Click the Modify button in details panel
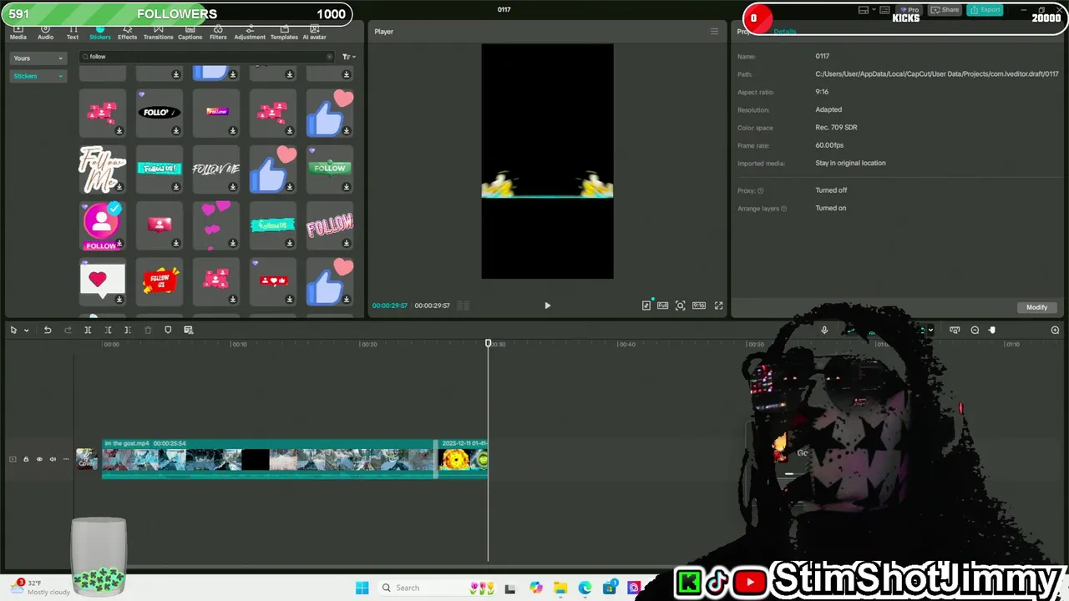 pos(1036,307)
